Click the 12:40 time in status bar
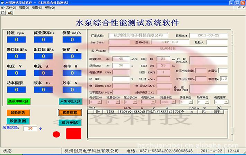Image resolution: width=246 pixels, height=155 pixels. point(233,151)
